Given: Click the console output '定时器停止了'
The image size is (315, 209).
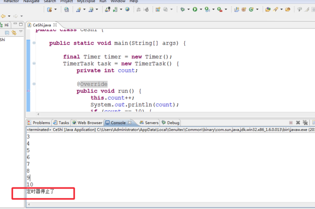Looking at the screenshot, I should 40,191.
